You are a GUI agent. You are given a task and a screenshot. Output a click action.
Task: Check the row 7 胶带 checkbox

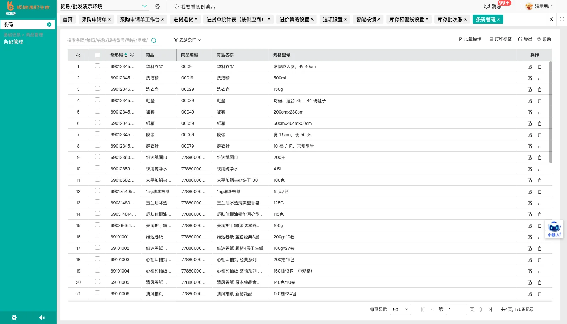coord(97,134)
